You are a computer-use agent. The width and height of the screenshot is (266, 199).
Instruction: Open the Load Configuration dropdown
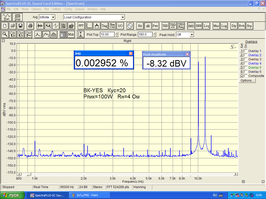tap(123, 17)
